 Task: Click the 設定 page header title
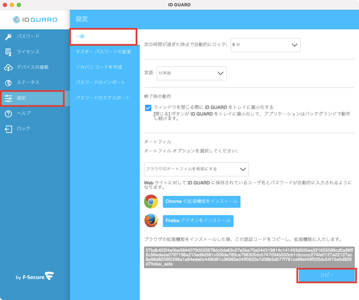pyautogui.click(x=82, y=19)
